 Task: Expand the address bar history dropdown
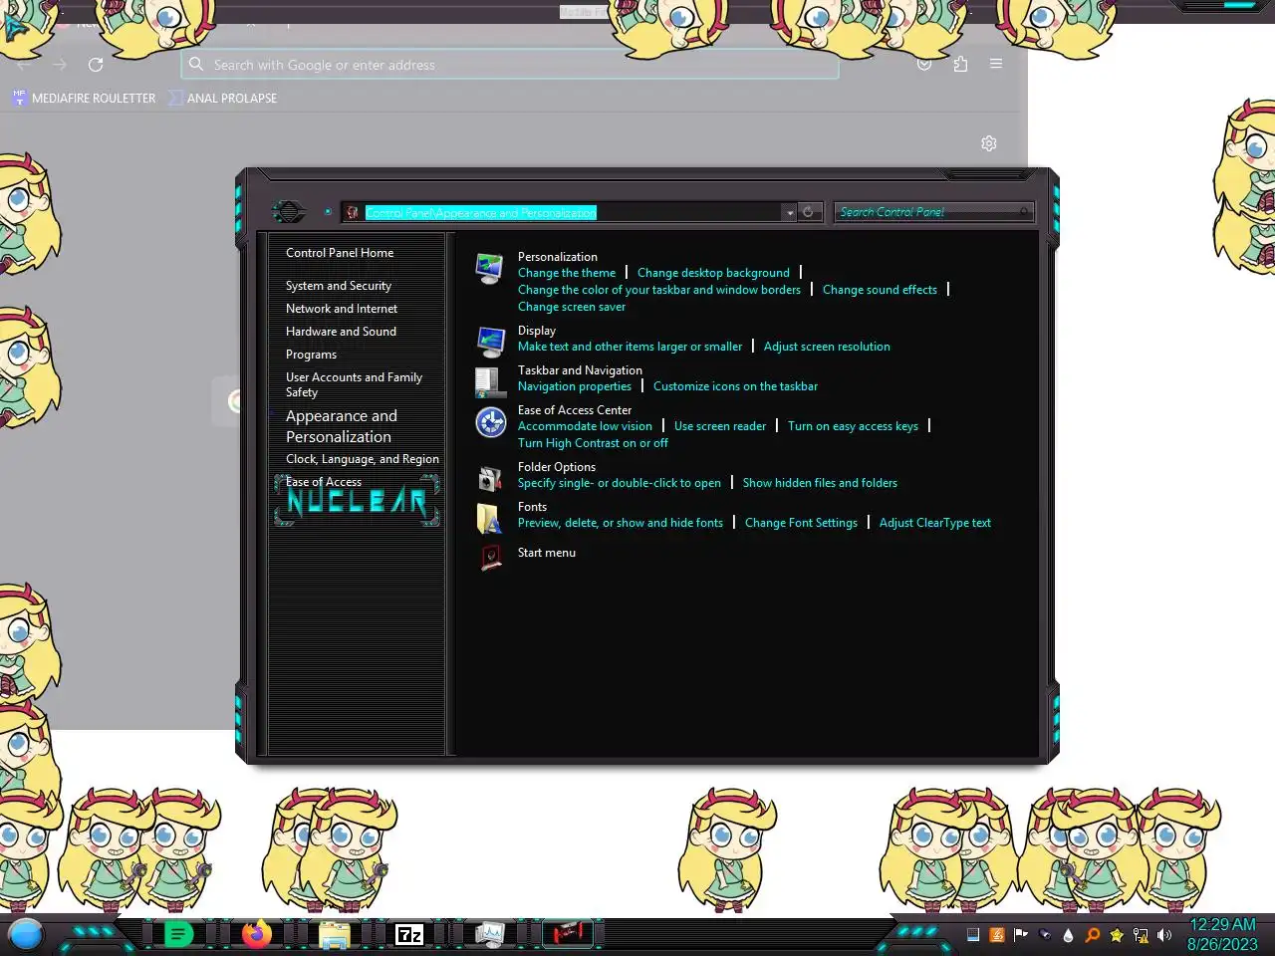click(x=789, y=212)
